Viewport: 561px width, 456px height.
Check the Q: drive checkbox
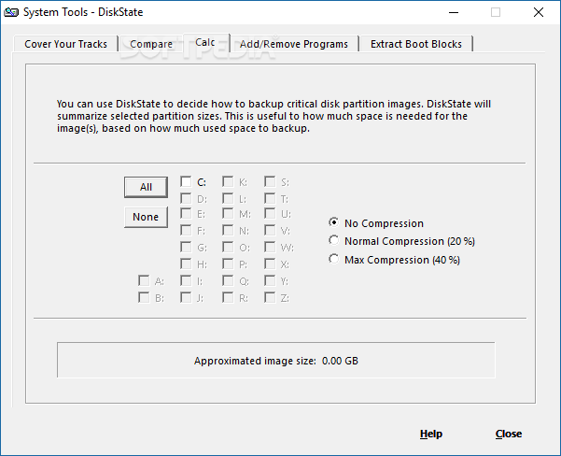[x=228, y=280]
